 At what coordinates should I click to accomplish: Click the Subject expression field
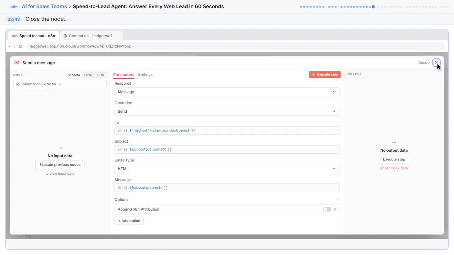227,149
